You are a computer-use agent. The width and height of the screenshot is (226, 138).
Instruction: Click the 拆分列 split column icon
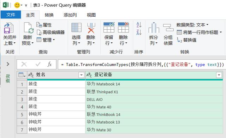[154, 28]
